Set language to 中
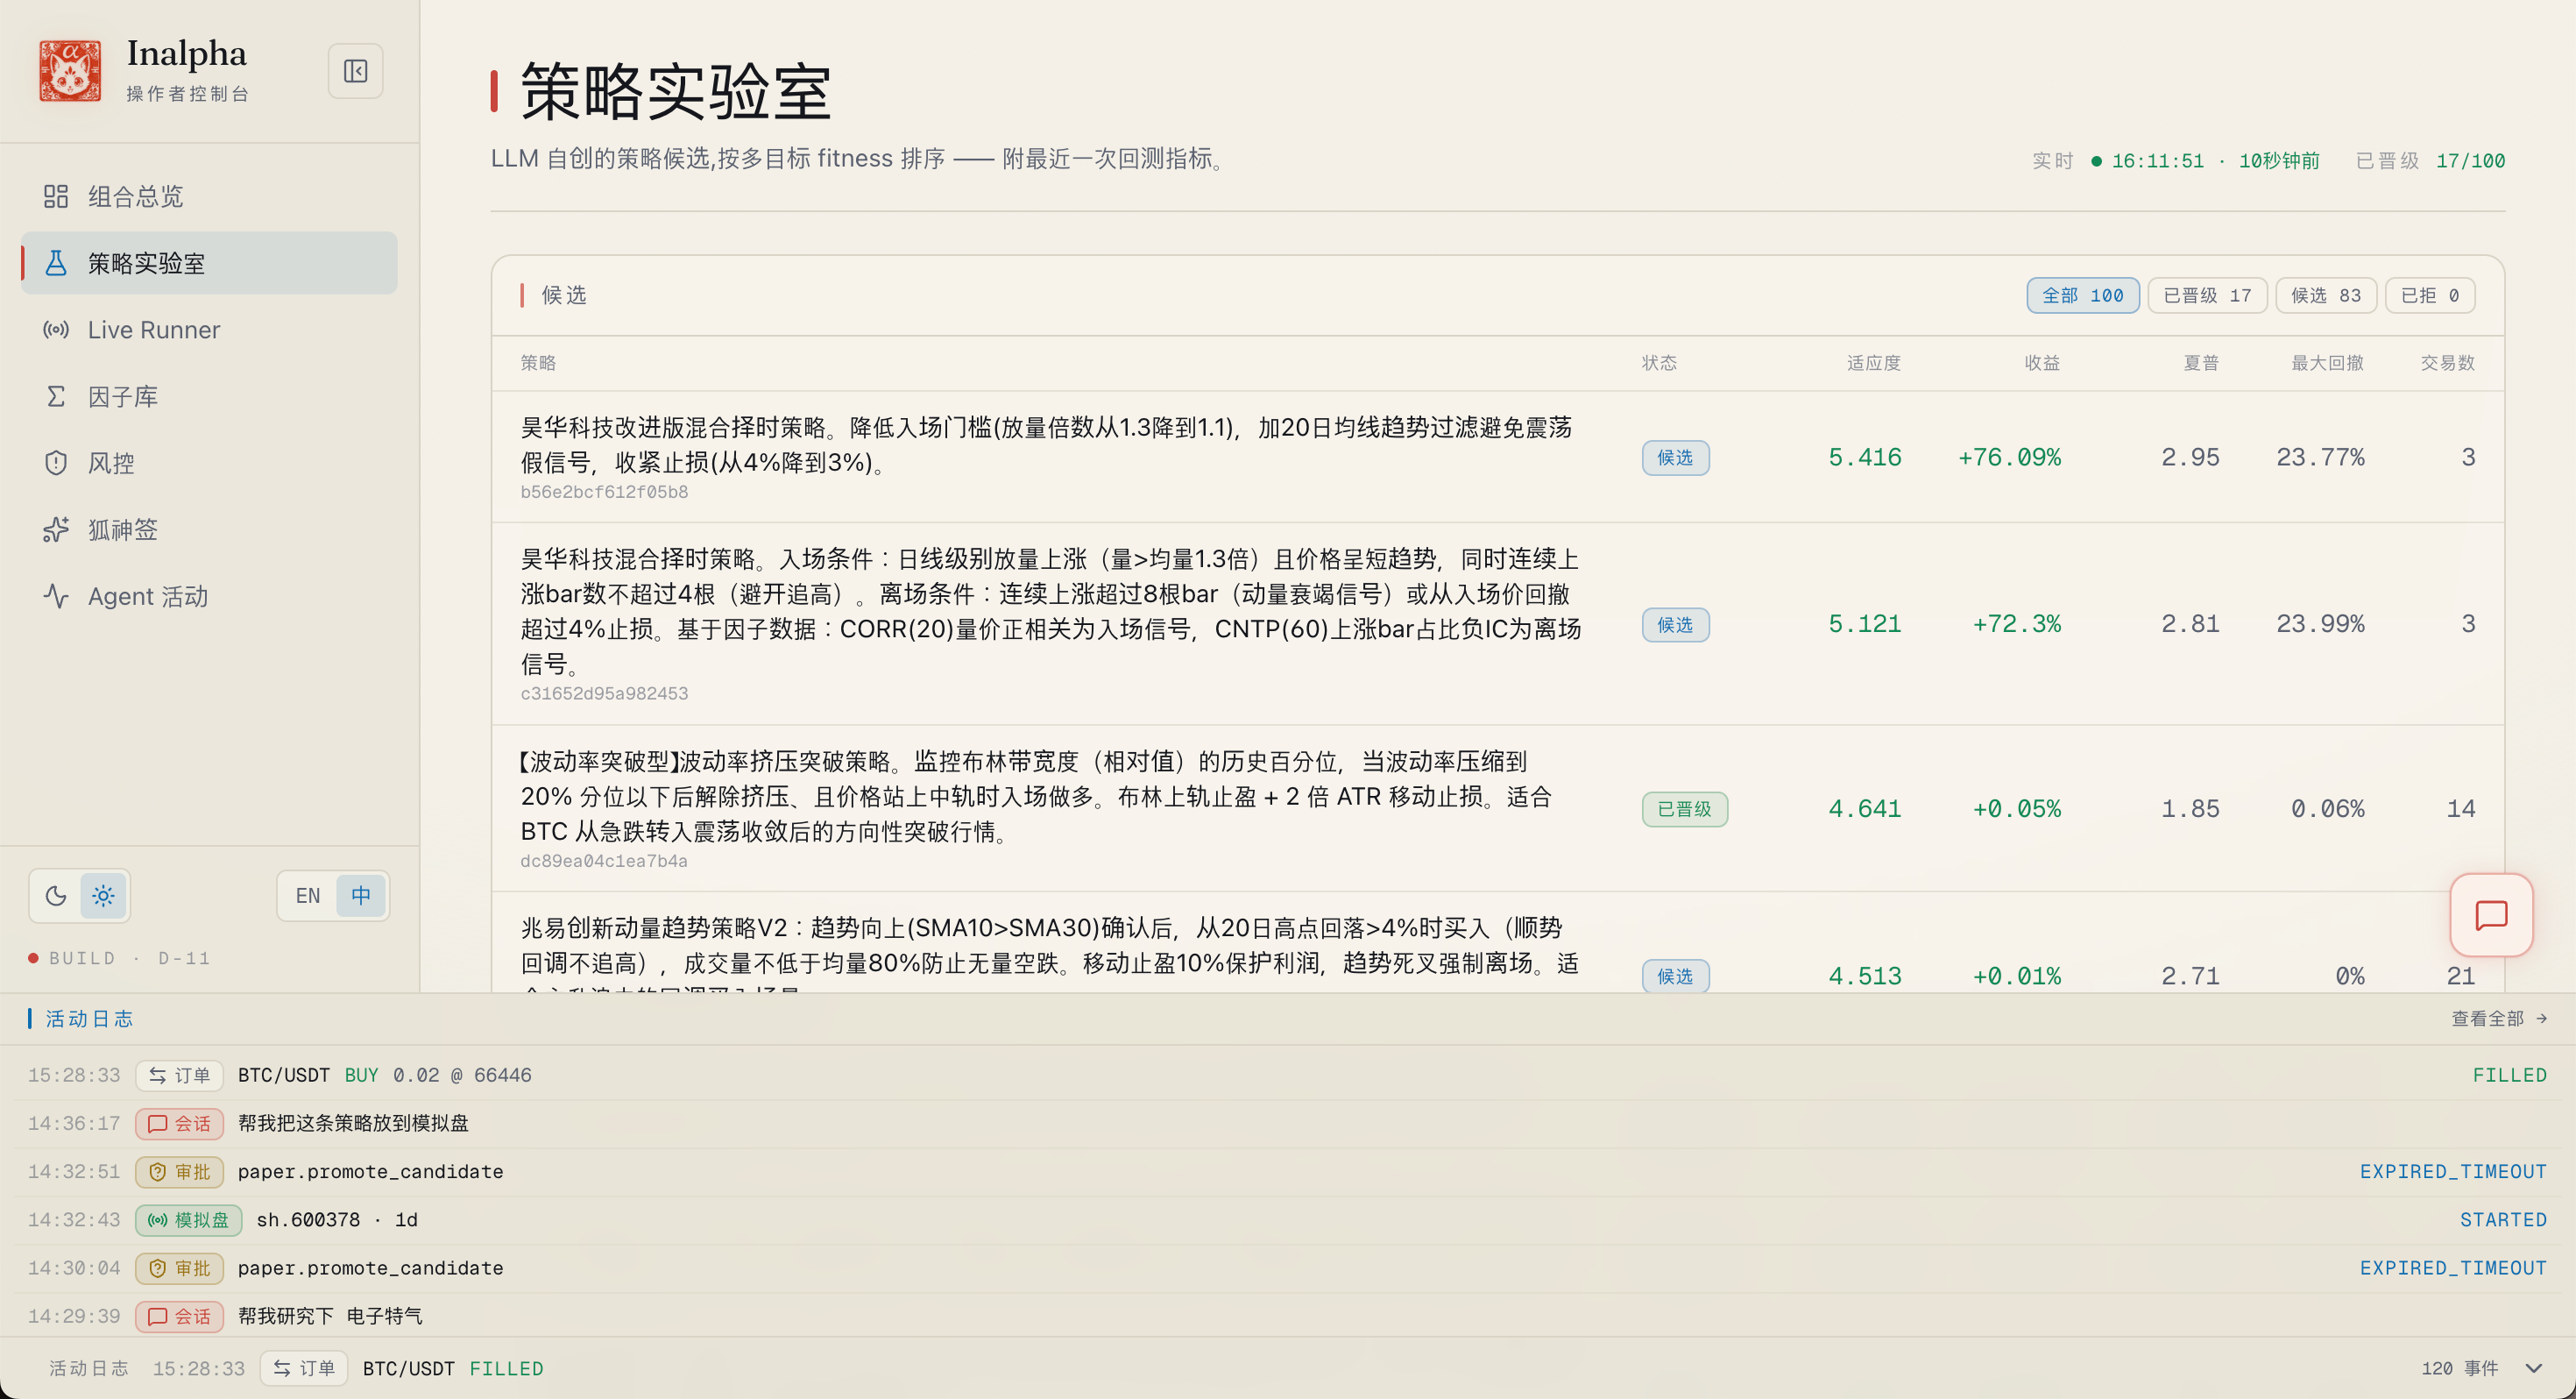The height and width of the screenshot is (1399, 2576). (361, 896)
